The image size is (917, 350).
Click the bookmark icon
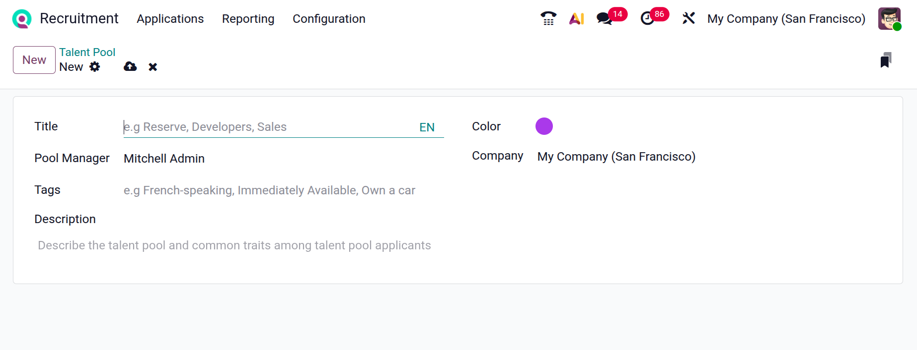coord(886,60)
